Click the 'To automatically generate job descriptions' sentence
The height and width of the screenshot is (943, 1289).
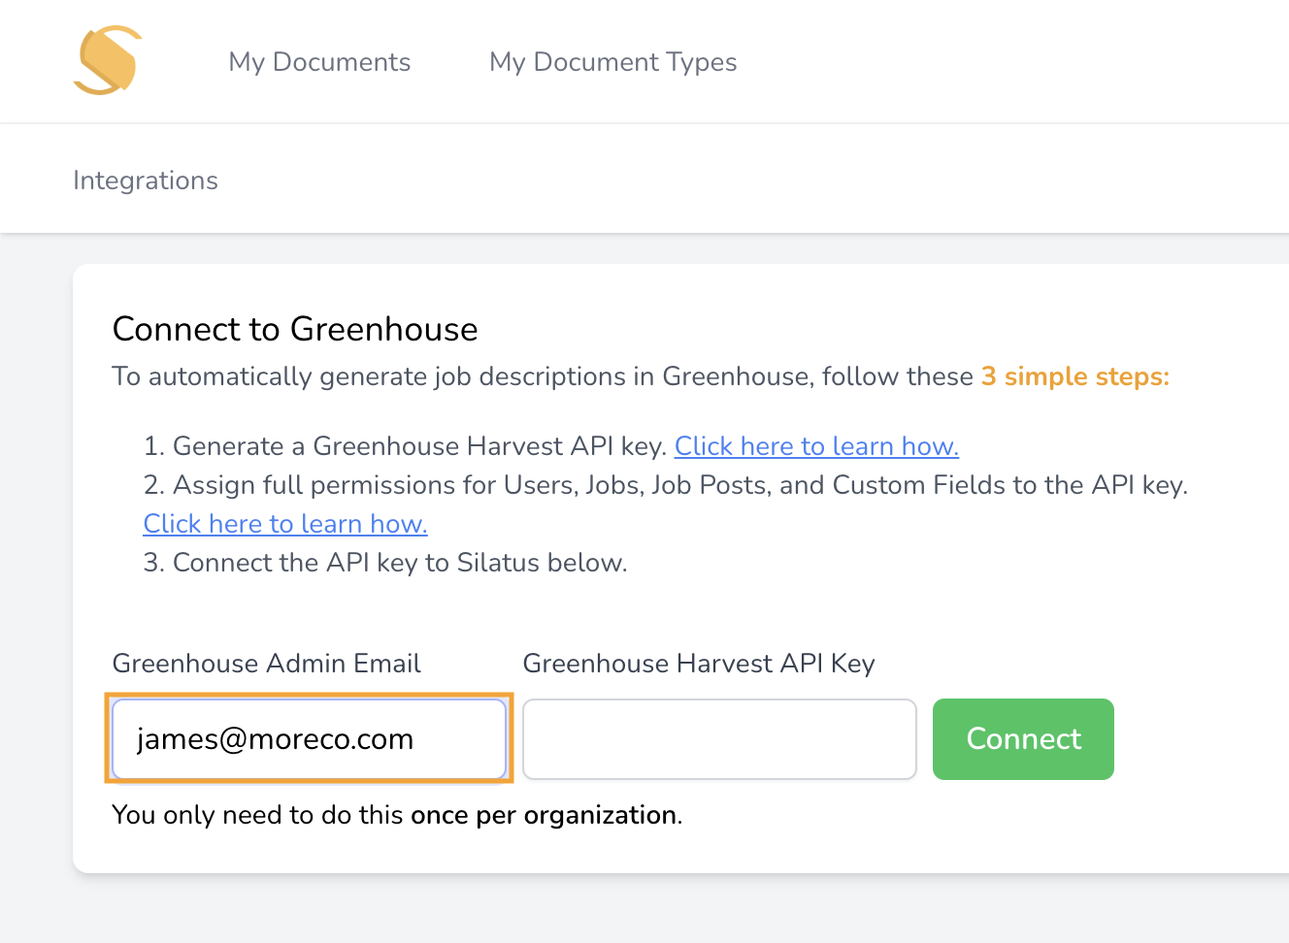coord(542,376)
